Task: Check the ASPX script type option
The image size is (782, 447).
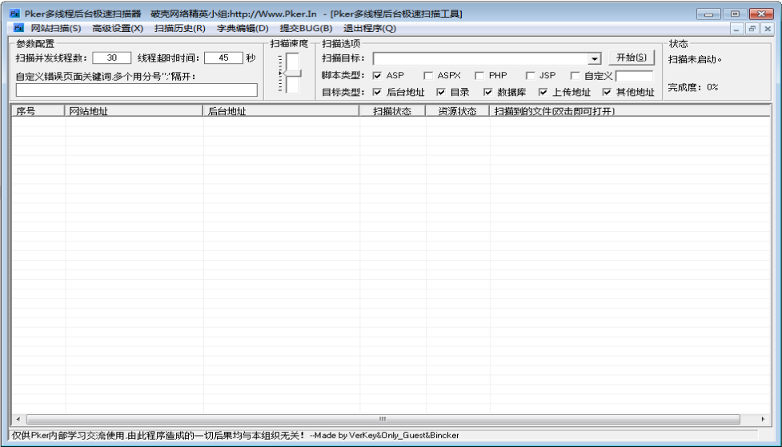Action: coord(428,75)
